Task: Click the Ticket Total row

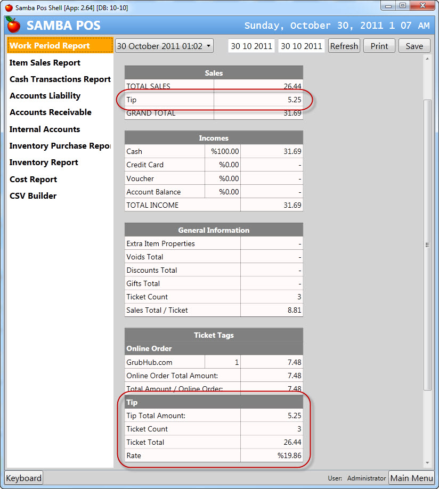Action: coord(214,442)
